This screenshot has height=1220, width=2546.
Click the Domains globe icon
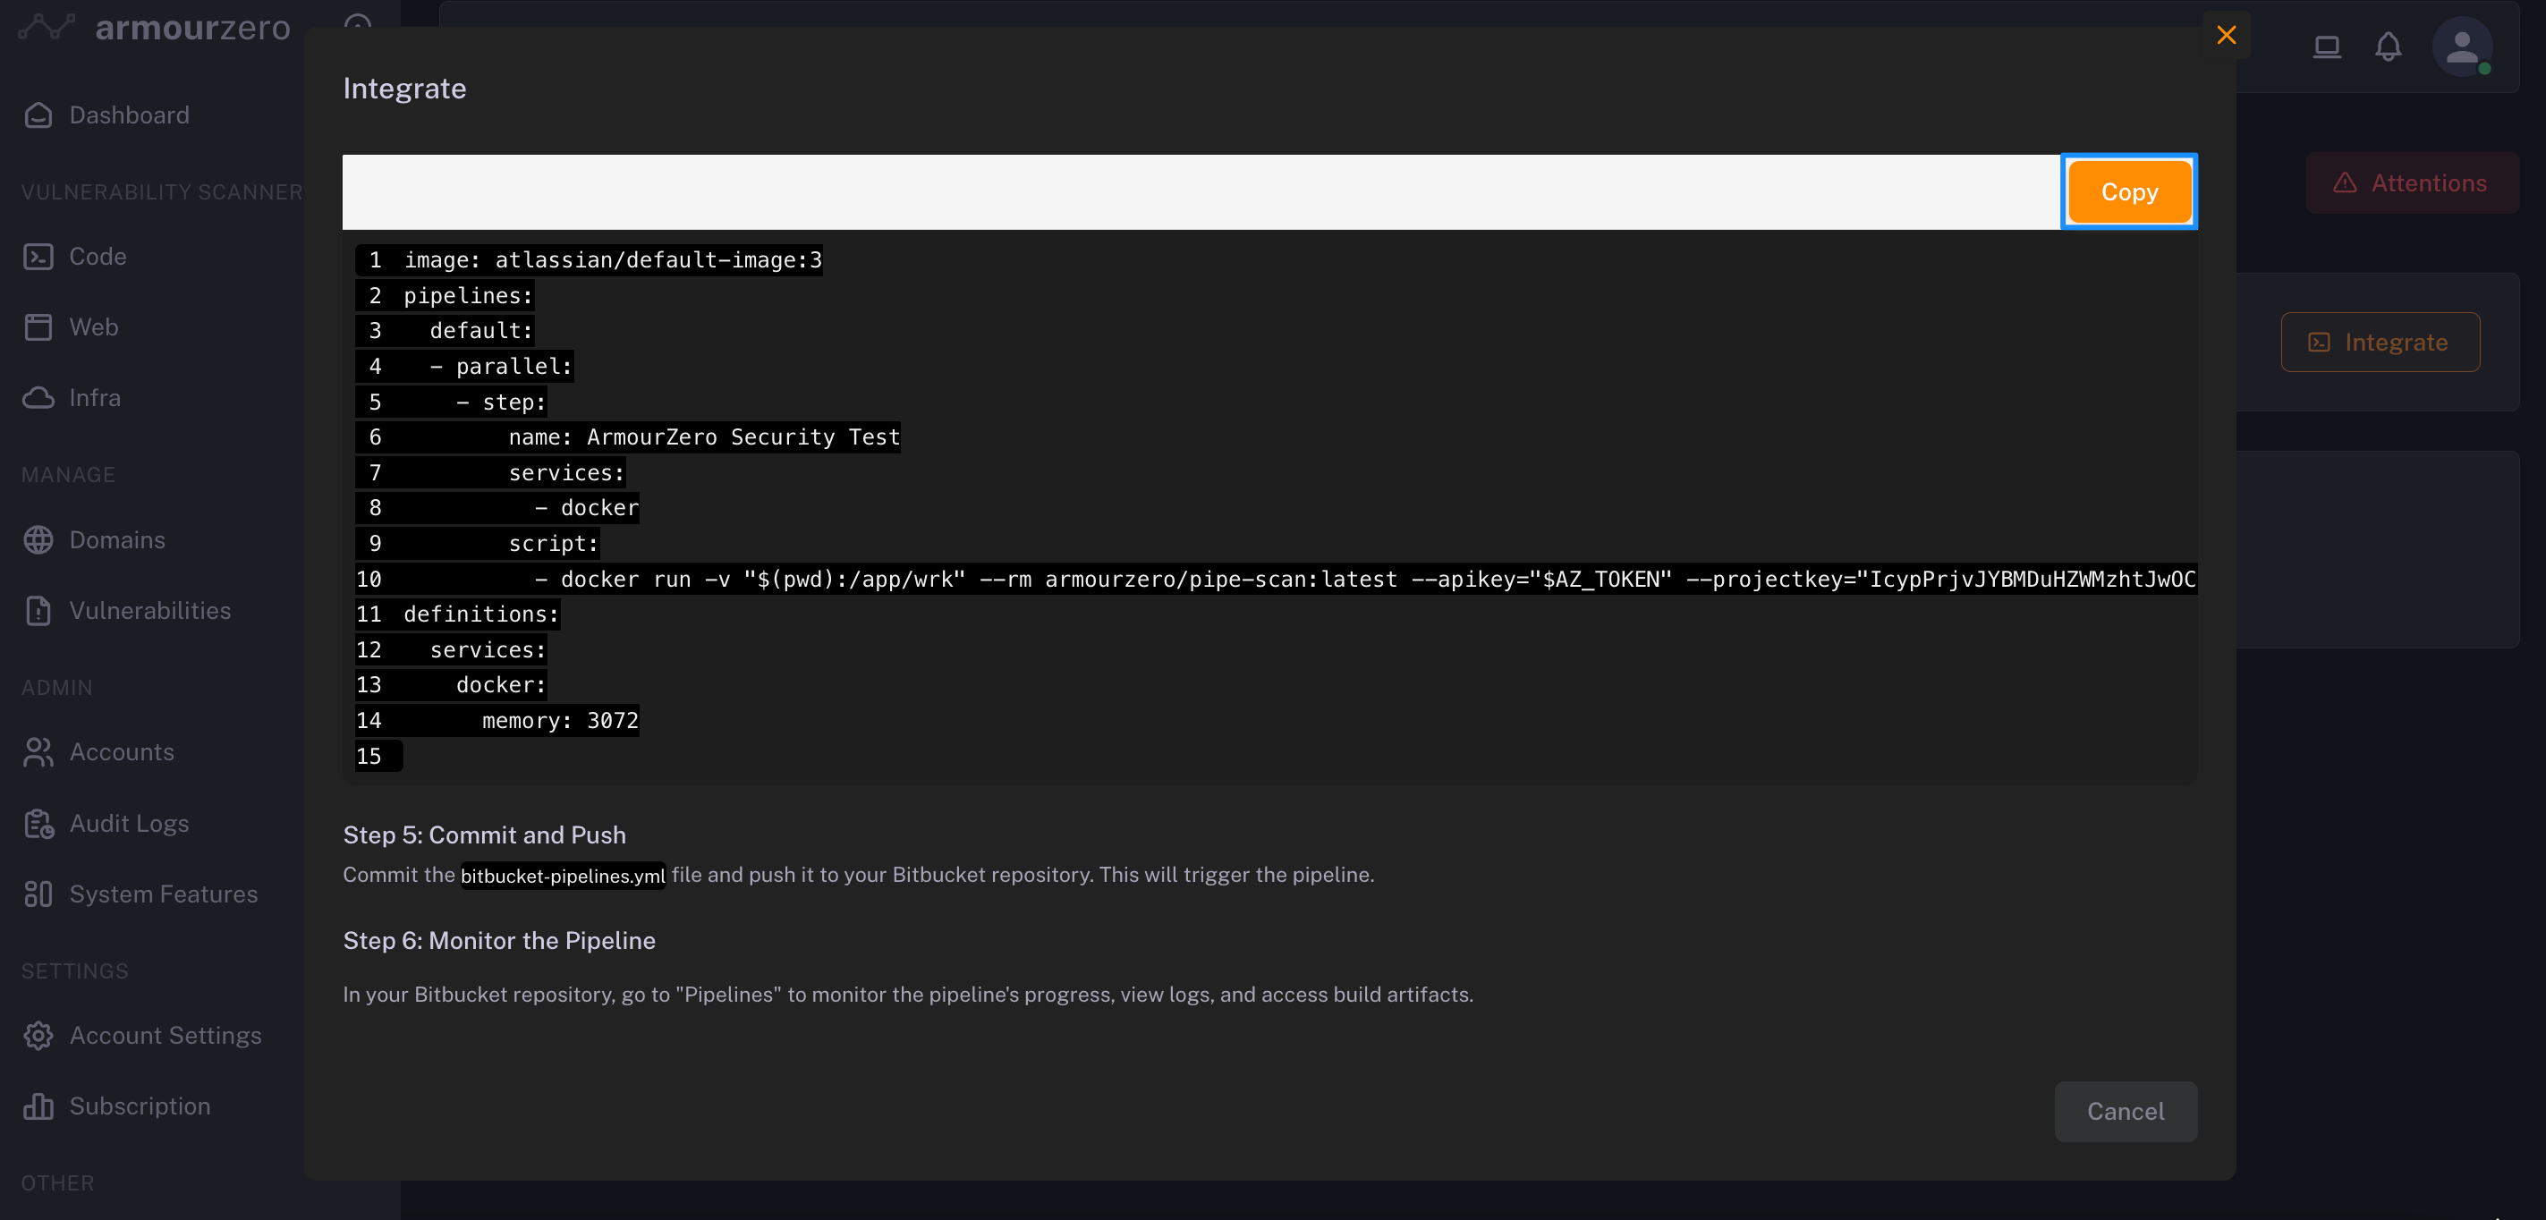[38, 540]
